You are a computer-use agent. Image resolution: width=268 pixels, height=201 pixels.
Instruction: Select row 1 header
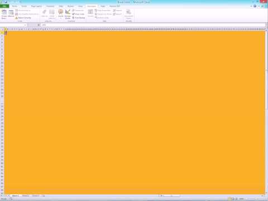point(2,32)
